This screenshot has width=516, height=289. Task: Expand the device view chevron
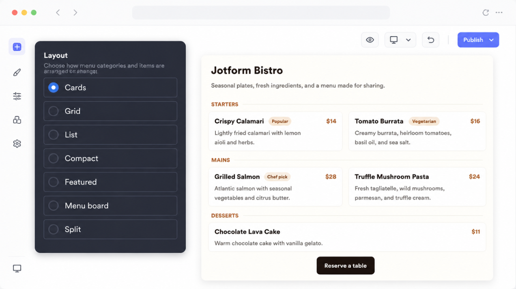pyautogui.click(x=408, y=40)
